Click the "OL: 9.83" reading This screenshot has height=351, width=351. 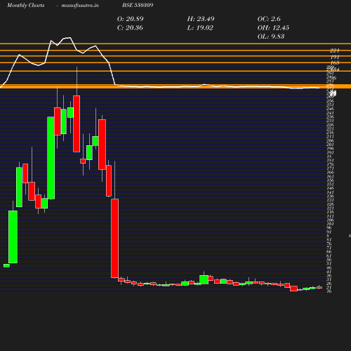[271, 37]
